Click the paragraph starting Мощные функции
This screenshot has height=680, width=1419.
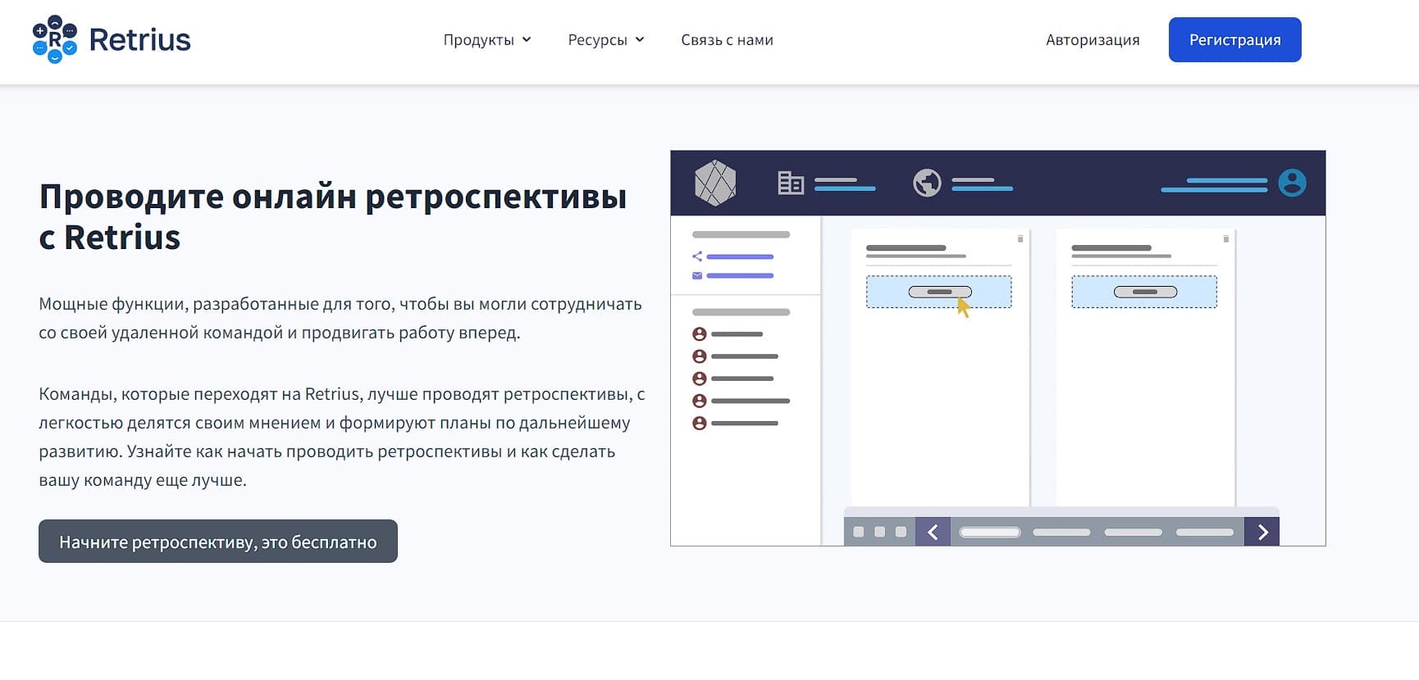(x=340, y=318)
